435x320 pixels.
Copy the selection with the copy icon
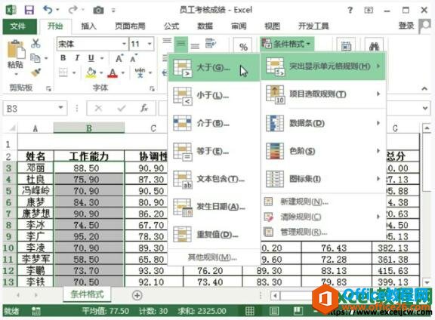click(x=35, y=58)
